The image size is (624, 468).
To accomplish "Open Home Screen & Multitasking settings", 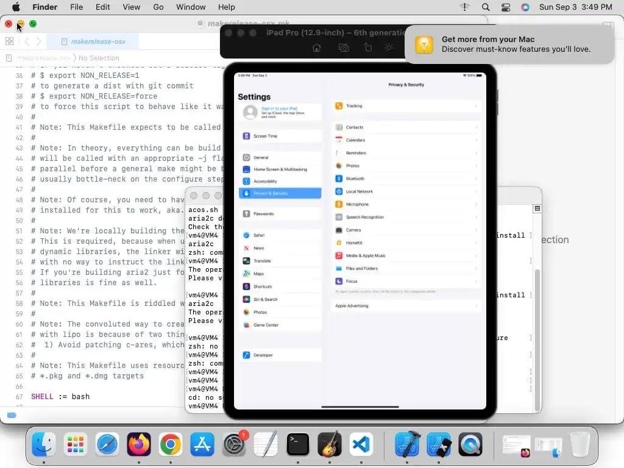I will [x=280, y=169].
